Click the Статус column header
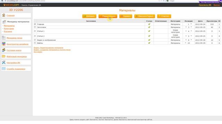The image size is (222, 124). coord(149,21)
